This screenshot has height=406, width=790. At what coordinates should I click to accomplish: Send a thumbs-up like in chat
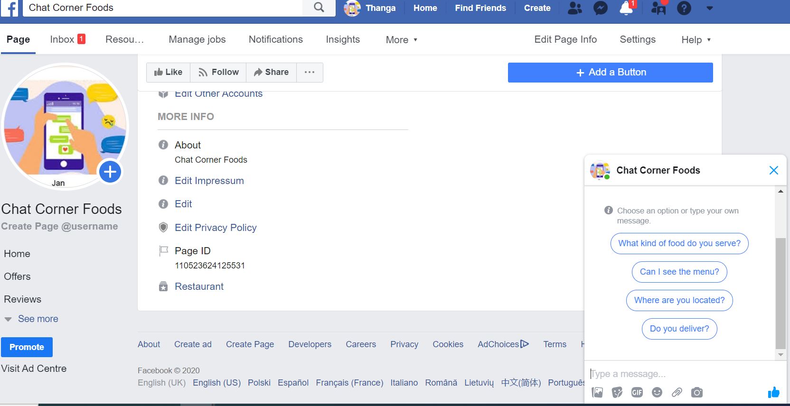[x=773, y=392]
